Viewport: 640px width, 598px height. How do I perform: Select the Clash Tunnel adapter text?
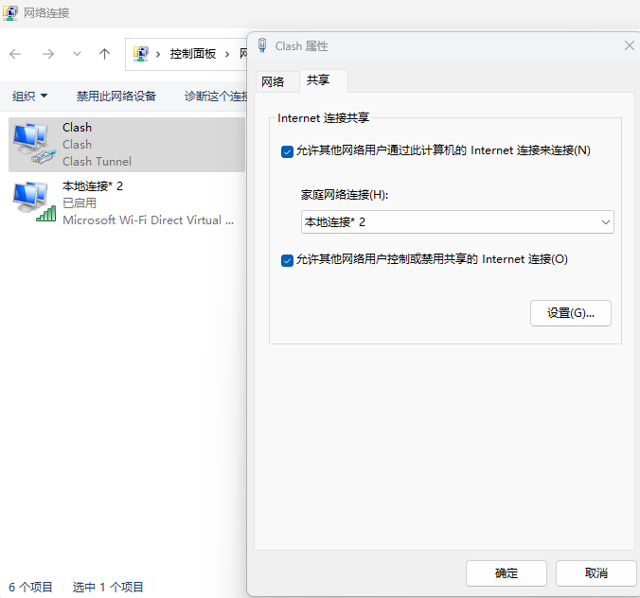coord(97,162)
